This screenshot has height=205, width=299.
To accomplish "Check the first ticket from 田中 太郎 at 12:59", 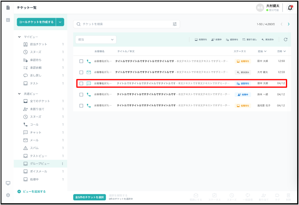I will 81,61.
